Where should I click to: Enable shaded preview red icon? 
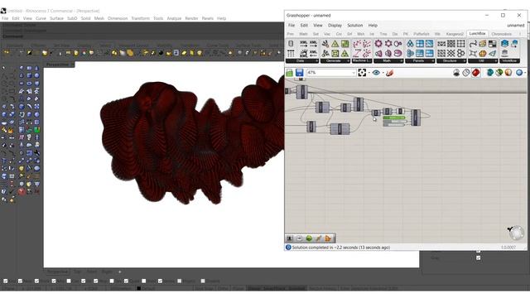tap(476, 73)
